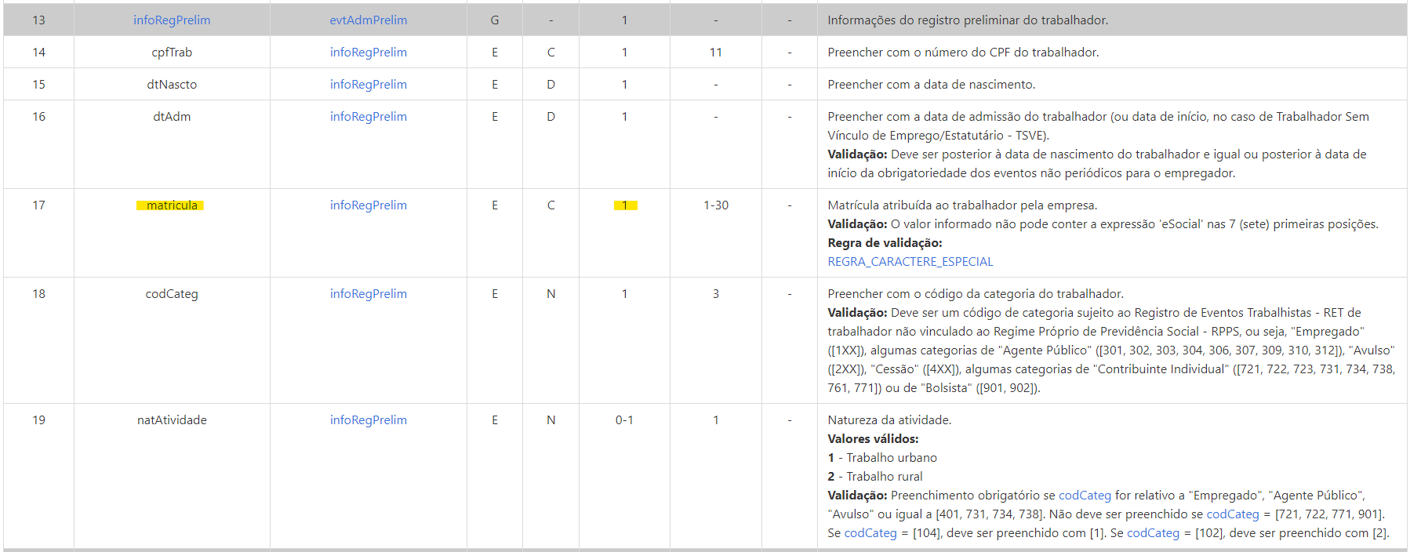Viewport: 1410px width, 552px height.
Task: Select the dtAdm field name cell
Action: [x=172, y=144]
